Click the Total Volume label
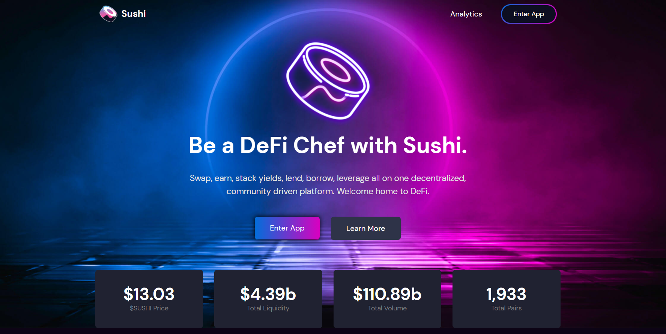Viewport: 666px width, 334px height. pyautogui.click(x=387, y=308)
